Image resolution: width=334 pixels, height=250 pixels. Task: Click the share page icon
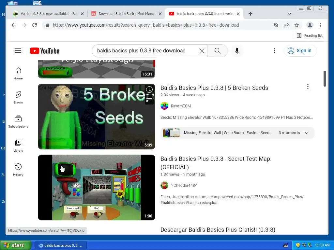286,25
